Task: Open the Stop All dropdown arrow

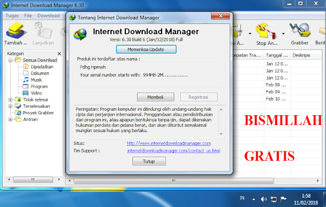Action: tap(283, 33)
